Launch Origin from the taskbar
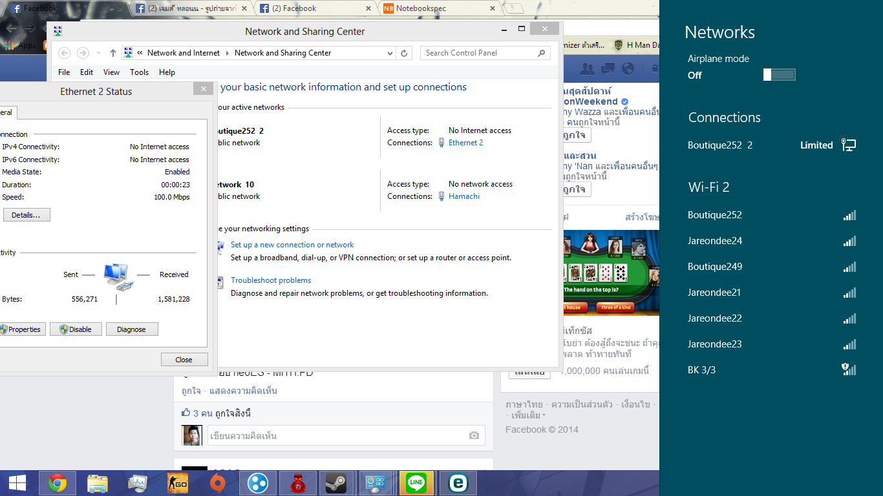 coord(218,483)
